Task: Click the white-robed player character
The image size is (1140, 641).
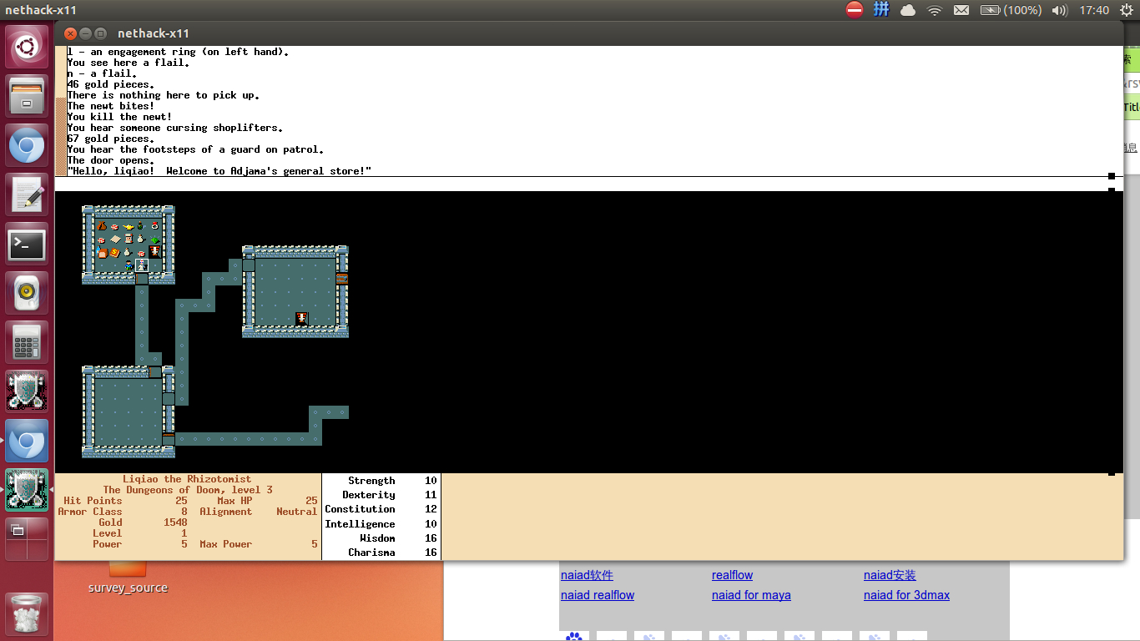Action: pos(142,265)
